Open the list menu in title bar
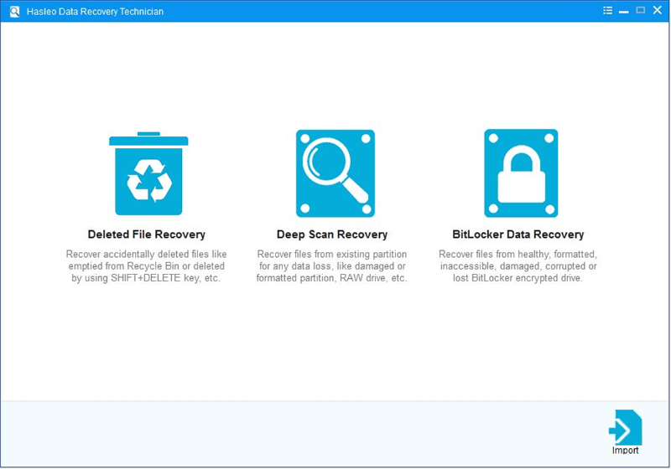The width and height of the screenshot is (671, 469). pos(607,11)
